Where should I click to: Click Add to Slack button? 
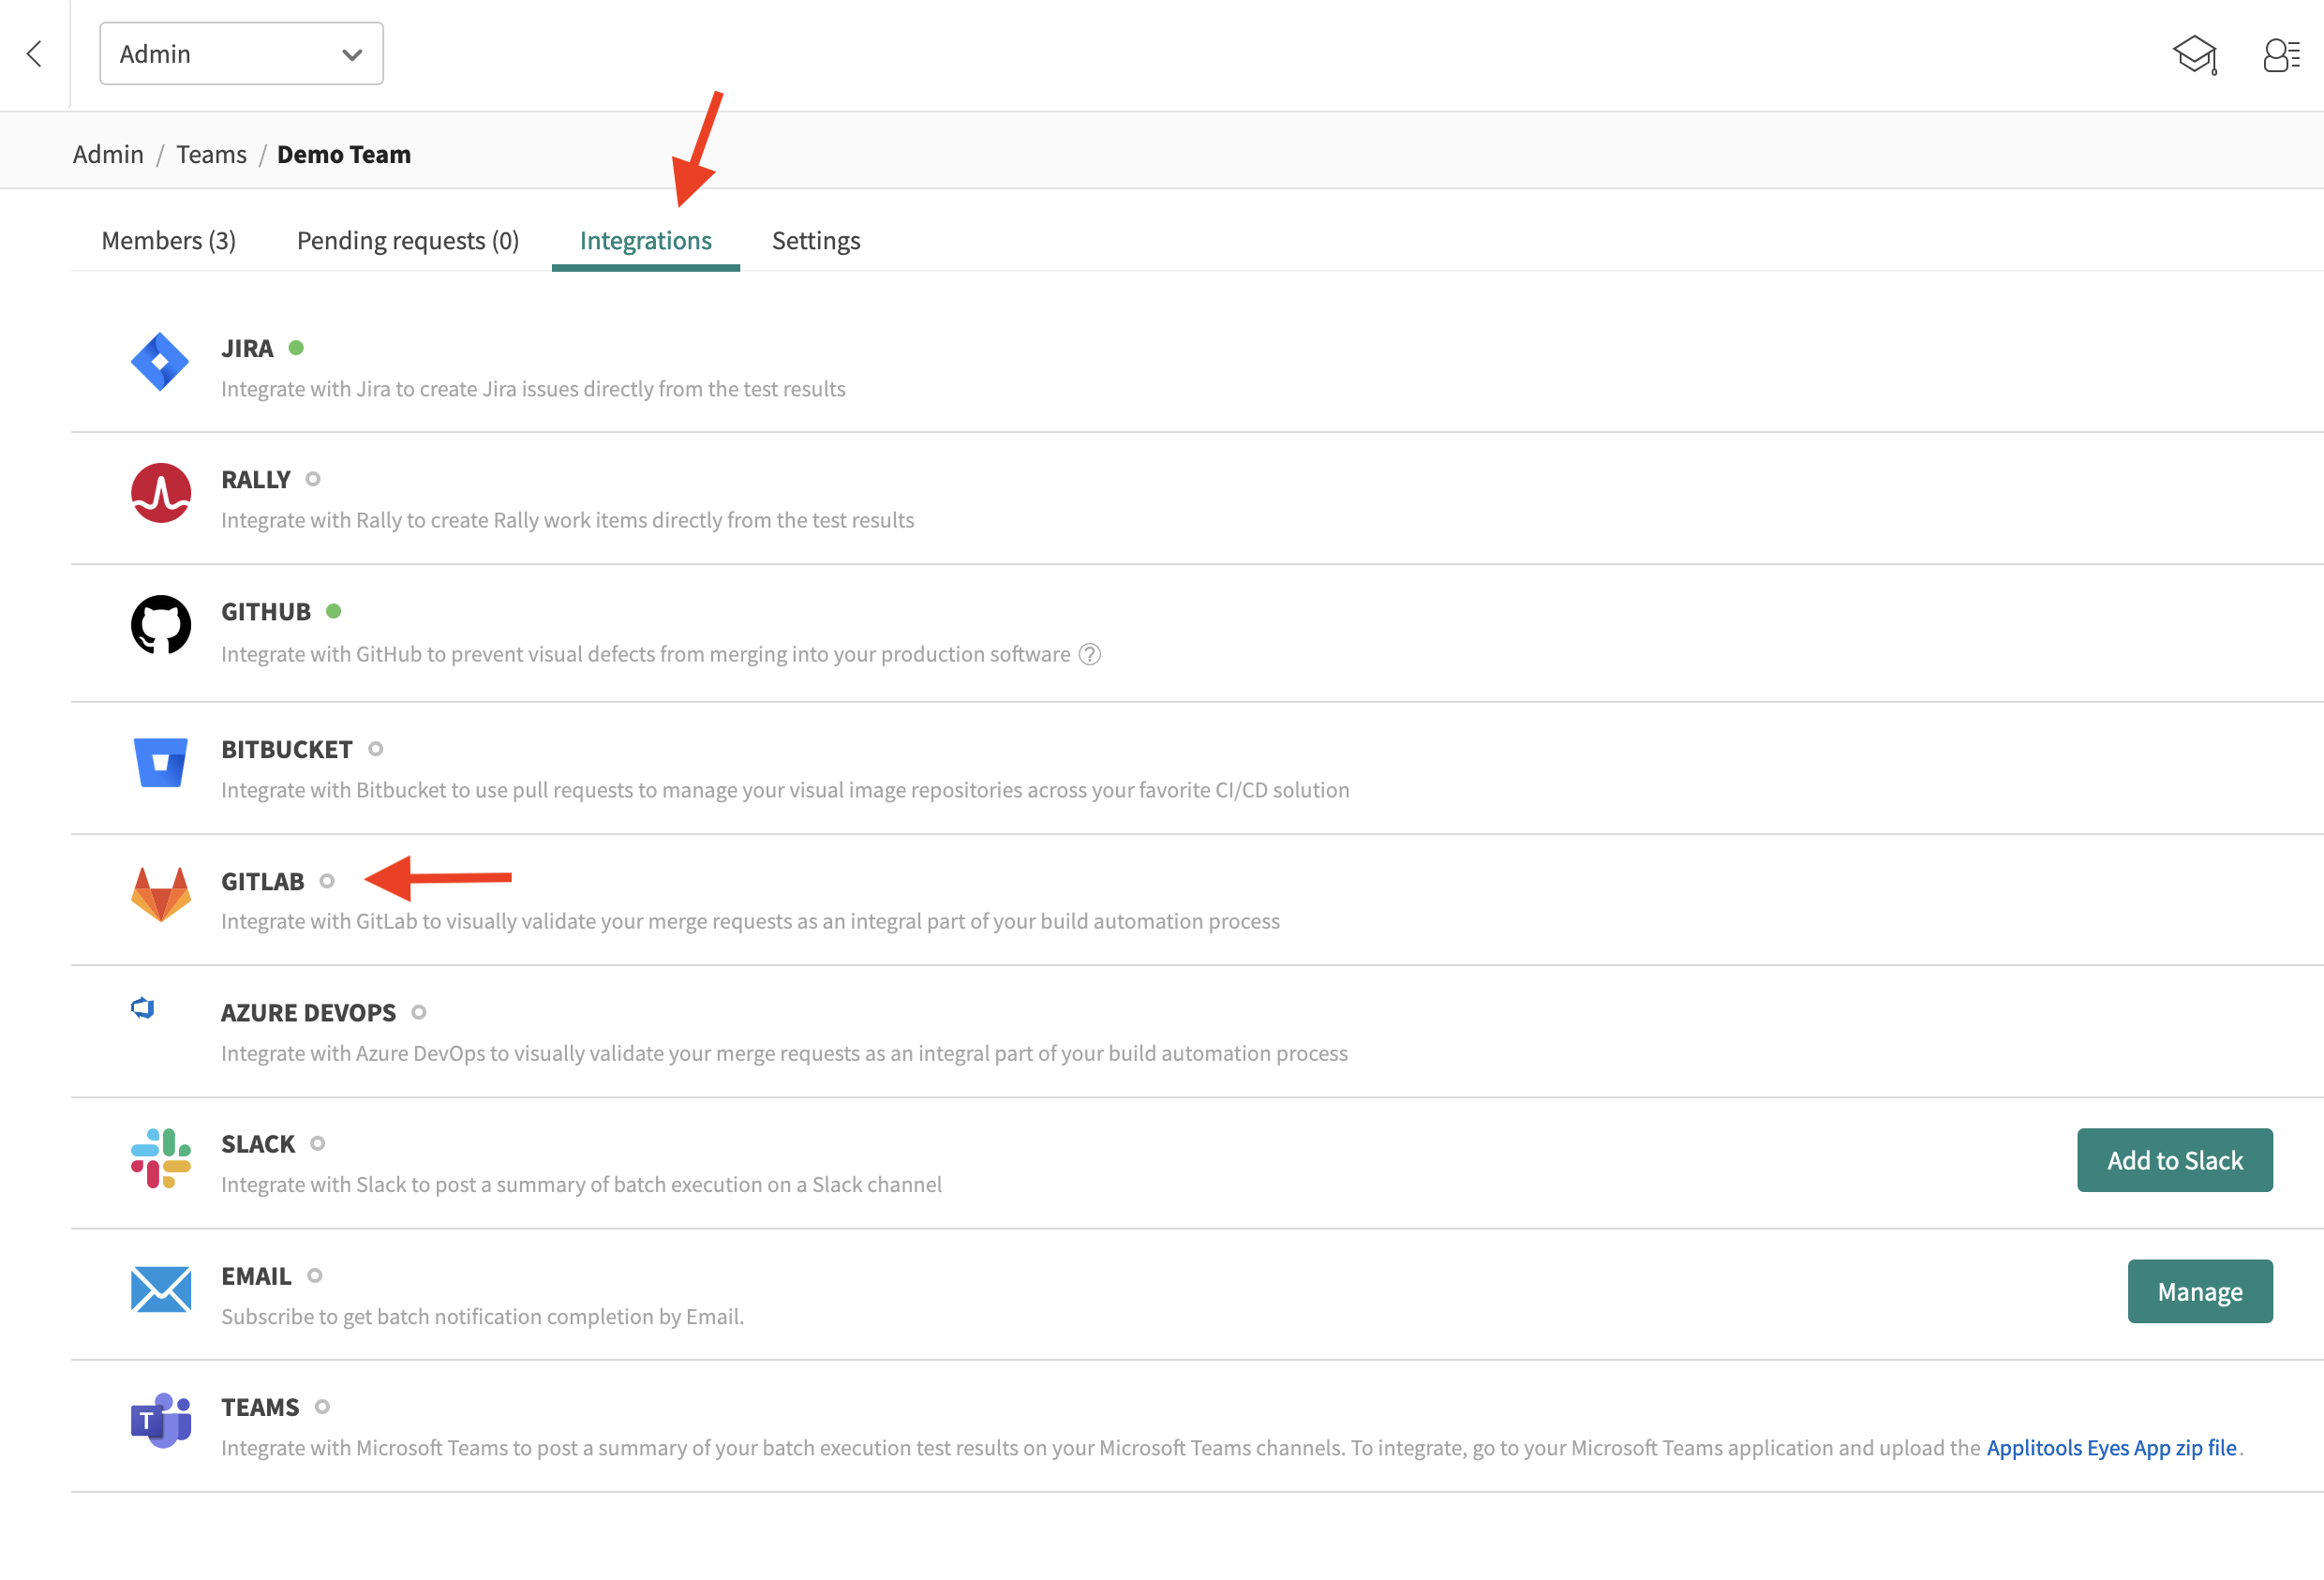(x=2176, y=1160)
